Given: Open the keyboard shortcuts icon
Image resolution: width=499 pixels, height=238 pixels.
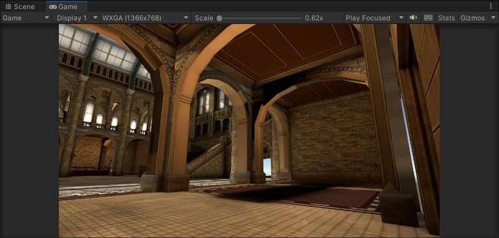Looking at the screenshot, I should 429,18.
